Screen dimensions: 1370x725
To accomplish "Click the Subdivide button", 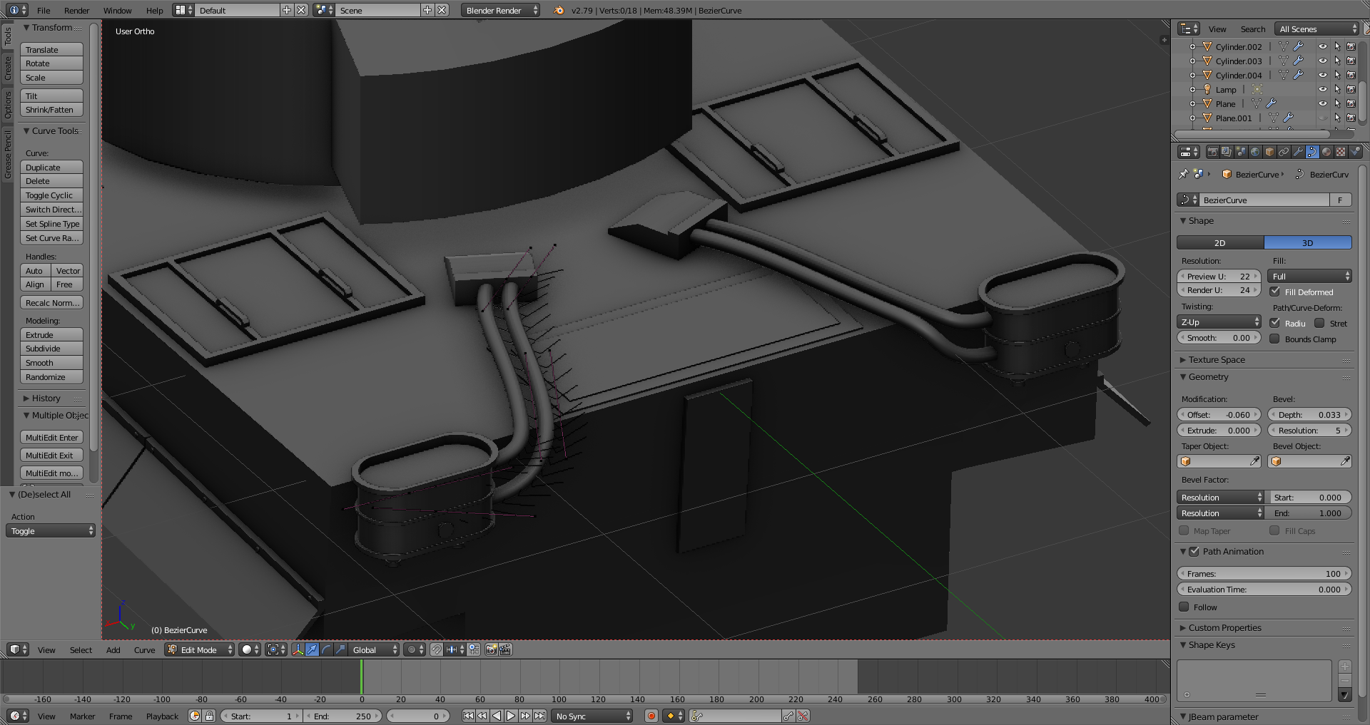I will (x=51, y=349).
